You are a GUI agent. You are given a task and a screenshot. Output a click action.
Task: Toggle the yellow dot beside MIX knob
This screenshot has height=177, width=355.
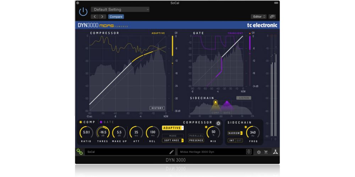click(206, 127)
